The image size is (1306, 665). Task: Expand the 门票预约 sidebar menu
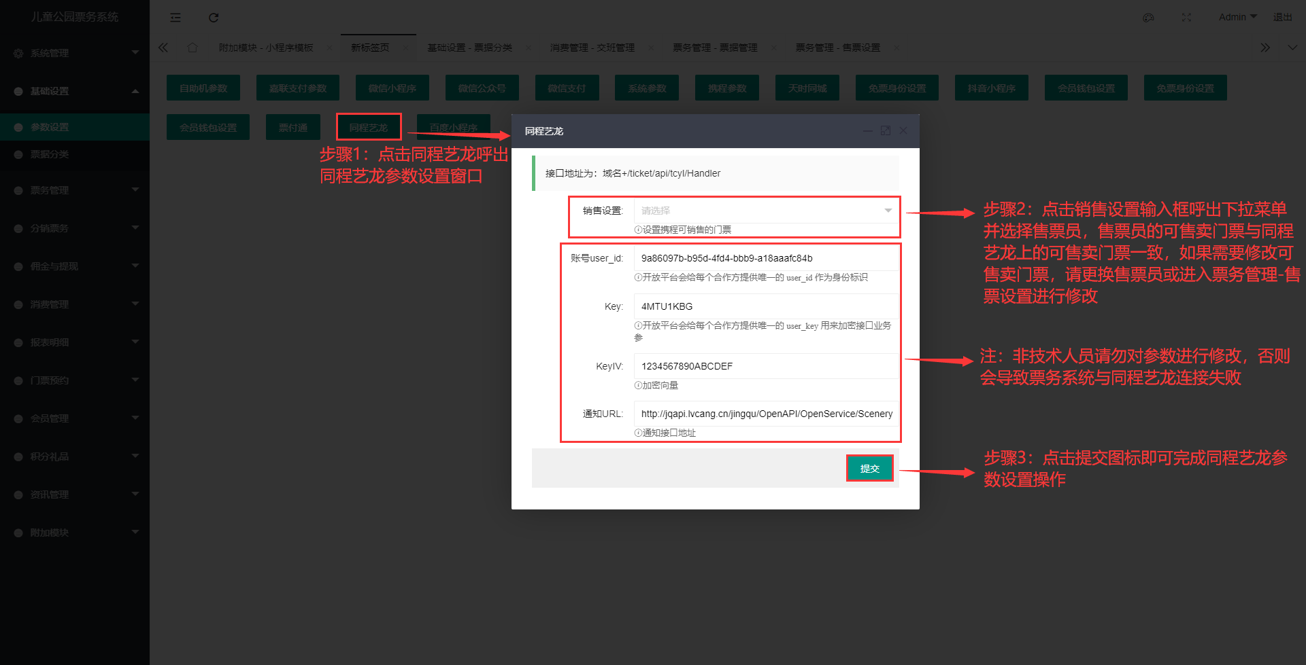(75, 380)
